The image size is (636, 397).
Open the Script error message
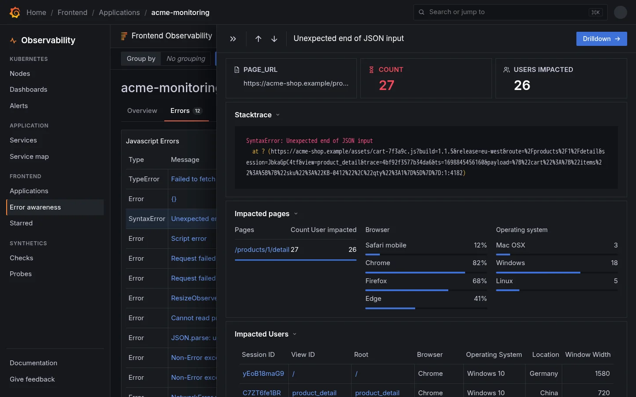tap(189, 239)
